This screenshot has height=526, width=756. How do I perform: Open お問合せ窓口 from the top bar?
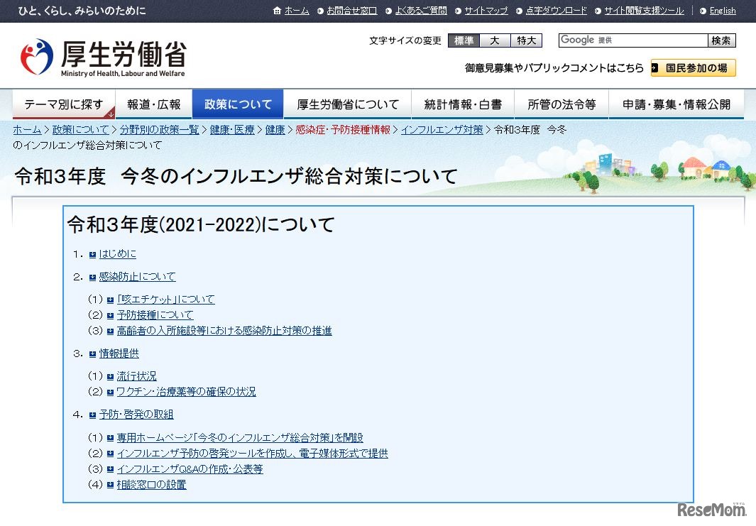click(x=351, y=11)
